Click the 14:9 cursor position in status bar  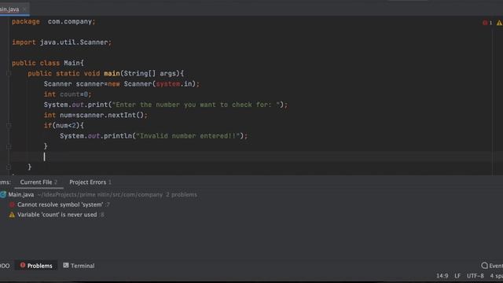442,276
